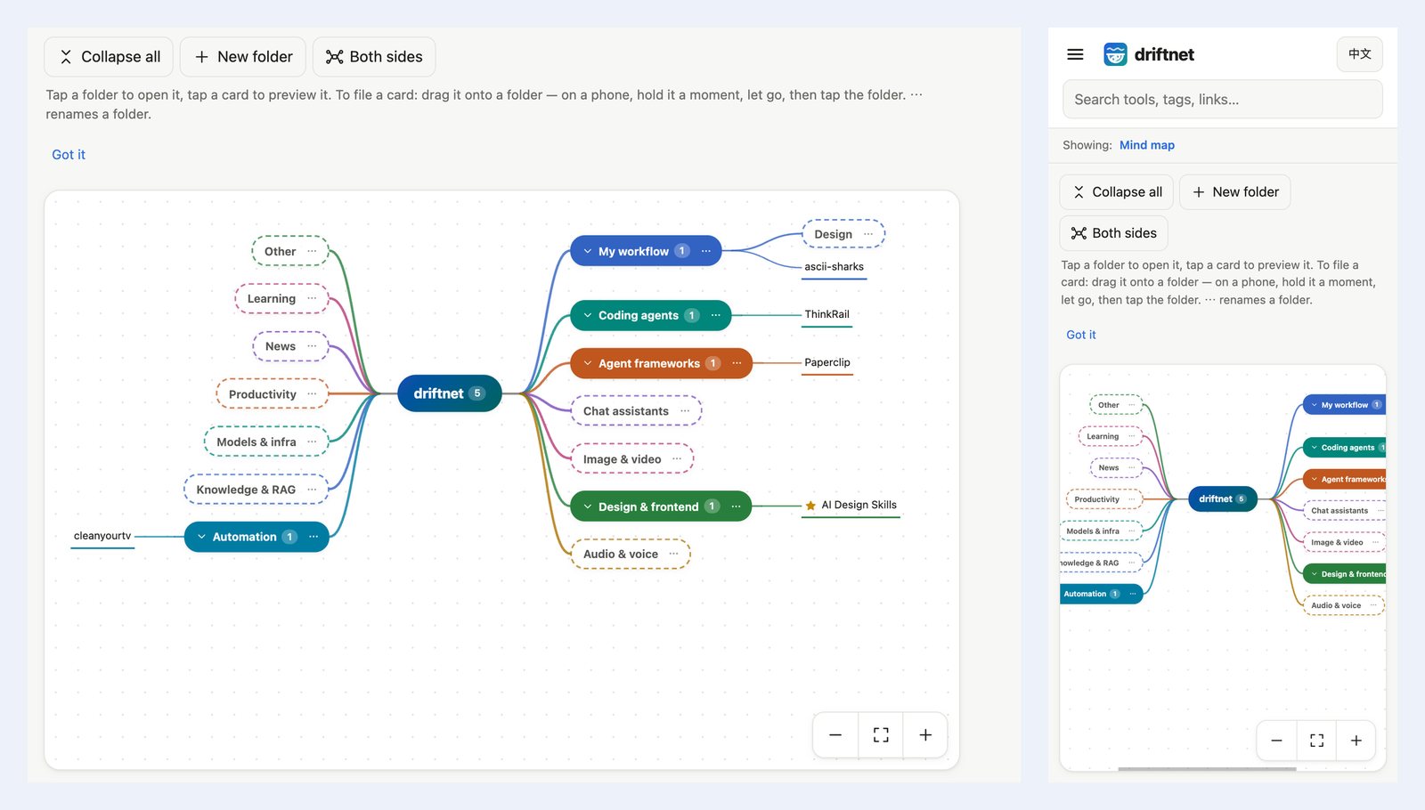Click the central driftnet root node
Viewport: 1425px width, 810px height.
[450, 393]
